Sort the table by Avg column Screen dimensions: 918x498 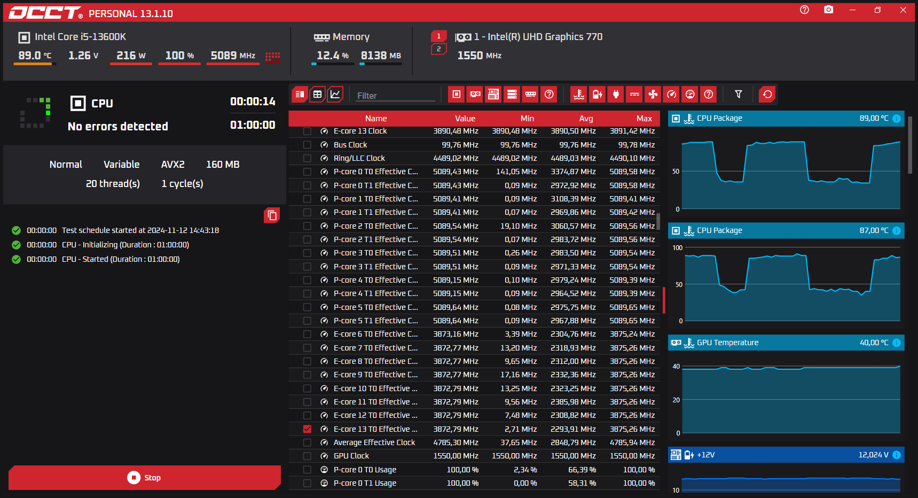coord(586,119)
